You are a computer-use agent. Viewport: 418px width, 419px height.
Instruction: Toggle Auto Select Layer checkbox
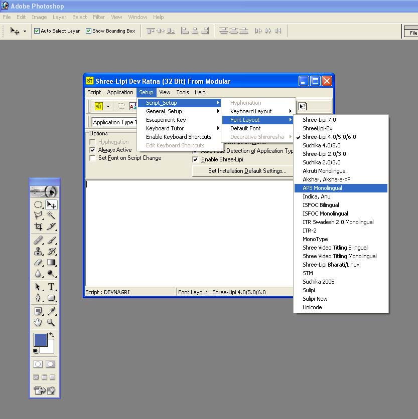pyautogui.click(x=37, y=31)
